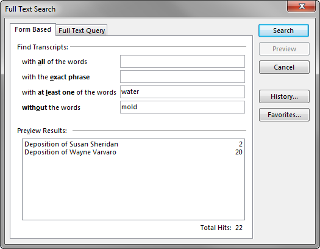Click empty area of Preview Results list
The image size is (320, 249).
pos(133,188)
